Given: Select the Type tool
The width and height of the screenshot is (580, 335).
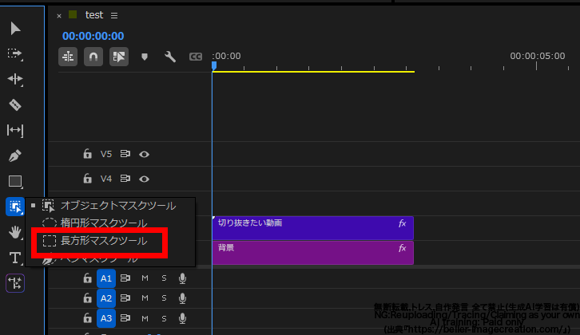Looking at the screenshot, I should 15,258.
